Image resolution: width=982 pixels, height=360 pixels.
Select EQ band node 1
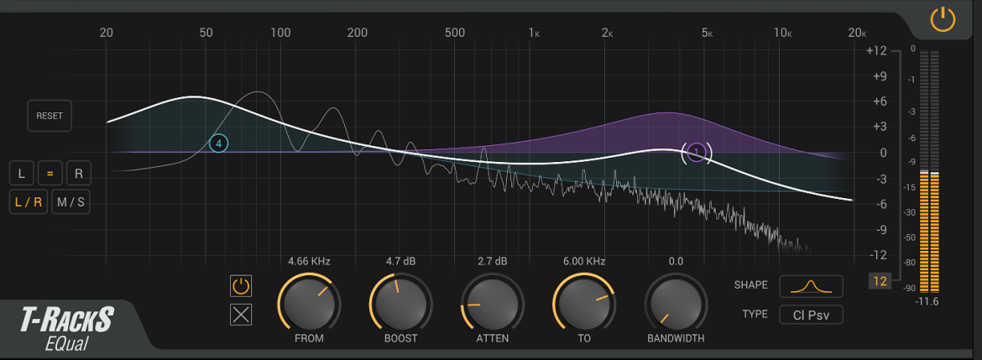coord(697,152)
